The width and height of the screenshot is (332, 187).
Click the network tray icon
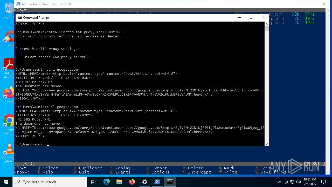tap(292, 182)
